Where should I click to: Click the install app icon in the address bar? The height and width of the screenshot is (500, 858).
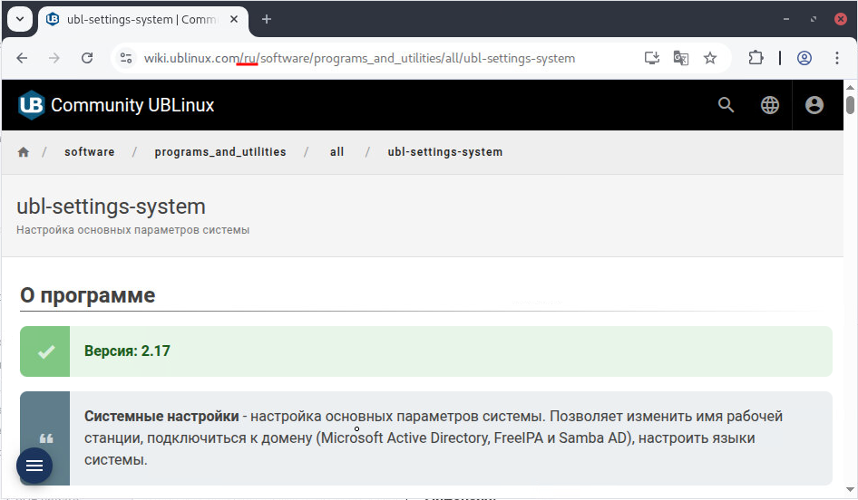(651, 58)
